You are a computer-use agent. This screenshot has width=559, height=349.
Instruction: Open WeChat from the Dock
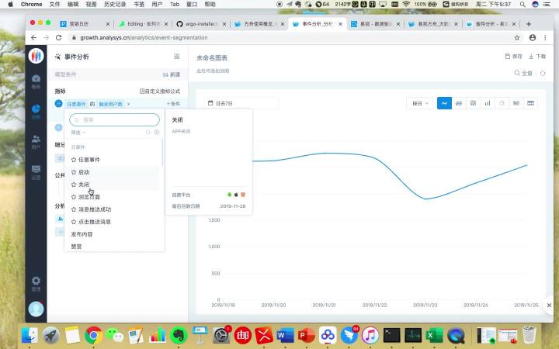click(x=115, y=335)
